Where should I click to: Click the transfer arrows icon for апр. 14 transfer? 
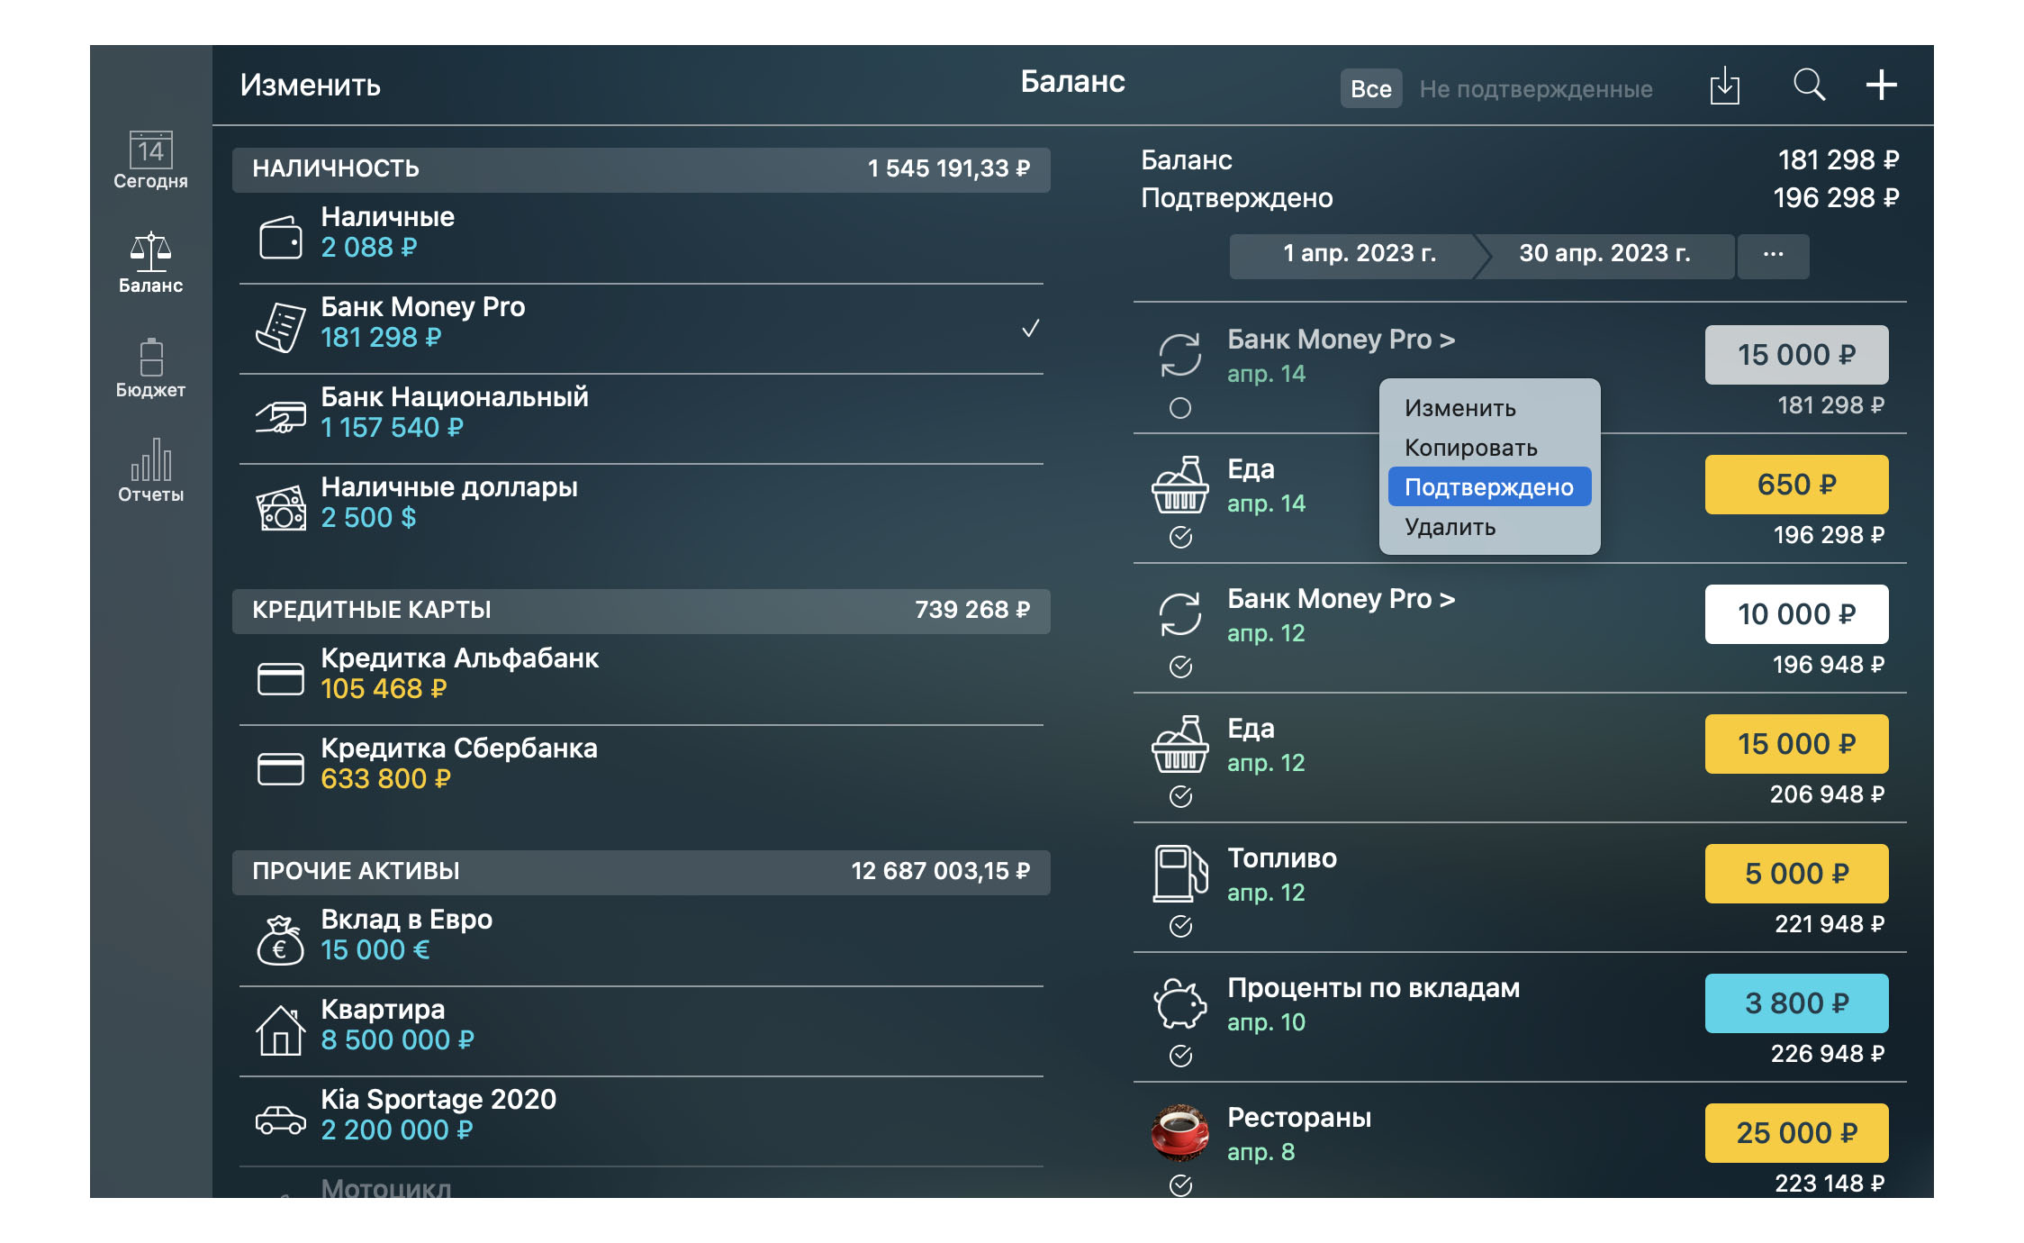[1179, 355]
